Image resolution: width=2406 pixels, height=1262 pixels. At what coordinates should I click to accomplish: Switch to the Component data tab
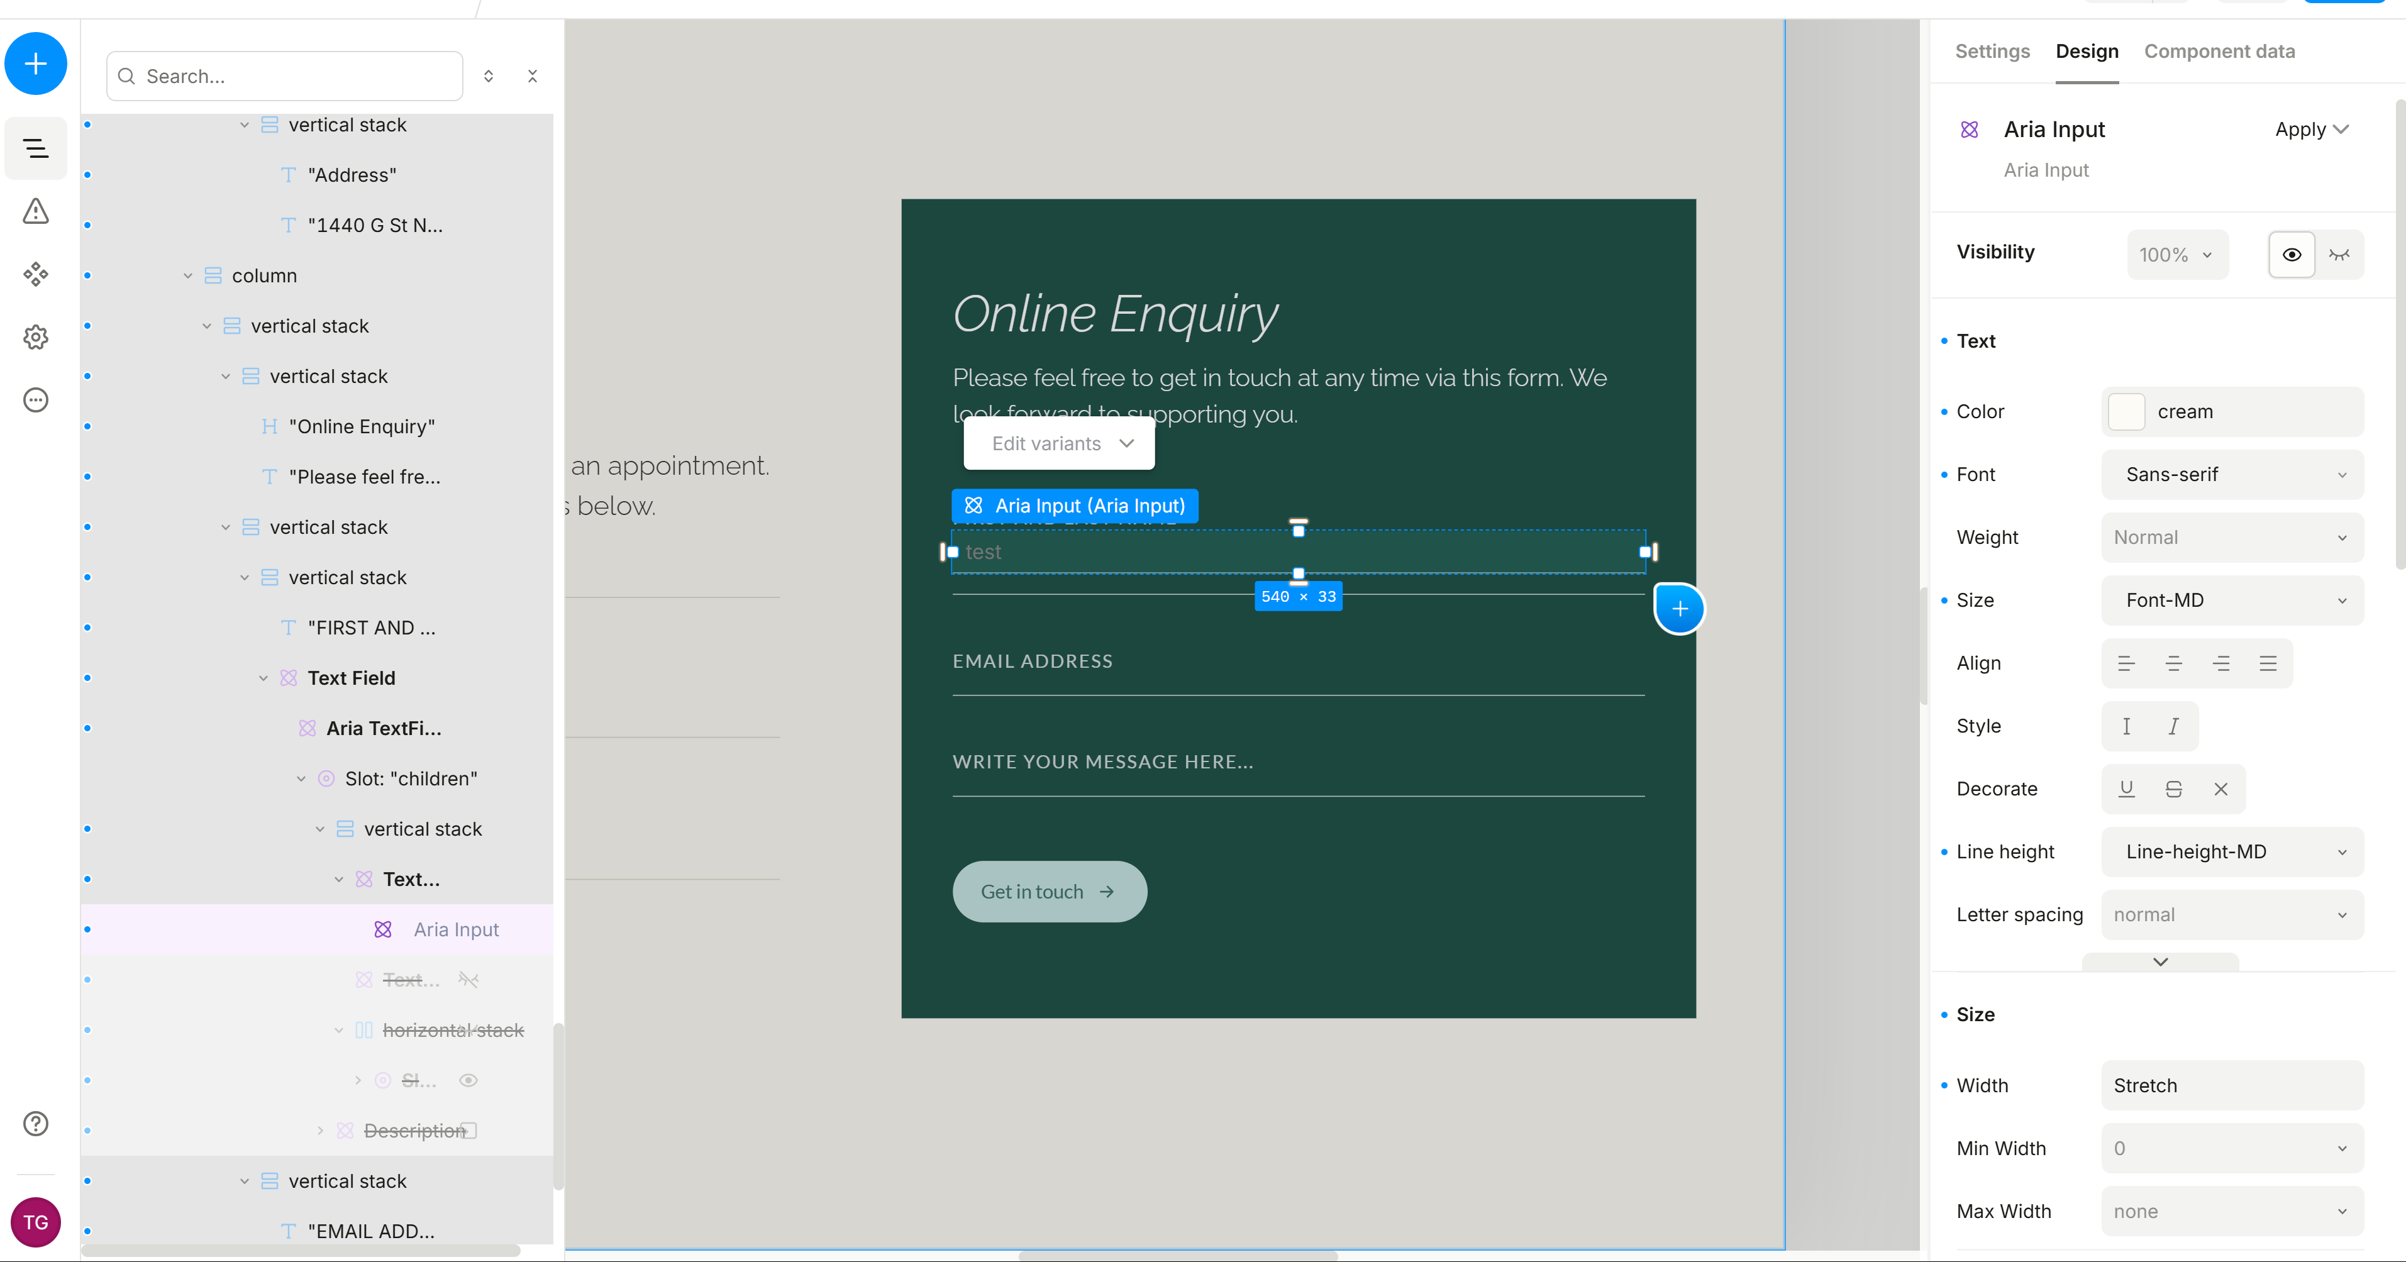point(2219,52)
